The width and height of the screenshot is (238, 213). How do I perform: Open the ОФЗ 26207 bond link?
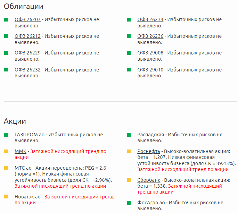coord(27,19)
